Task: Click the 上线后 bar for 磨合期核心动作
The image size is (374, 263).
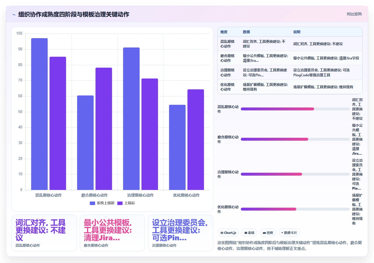Action: (x=104, y=129)
